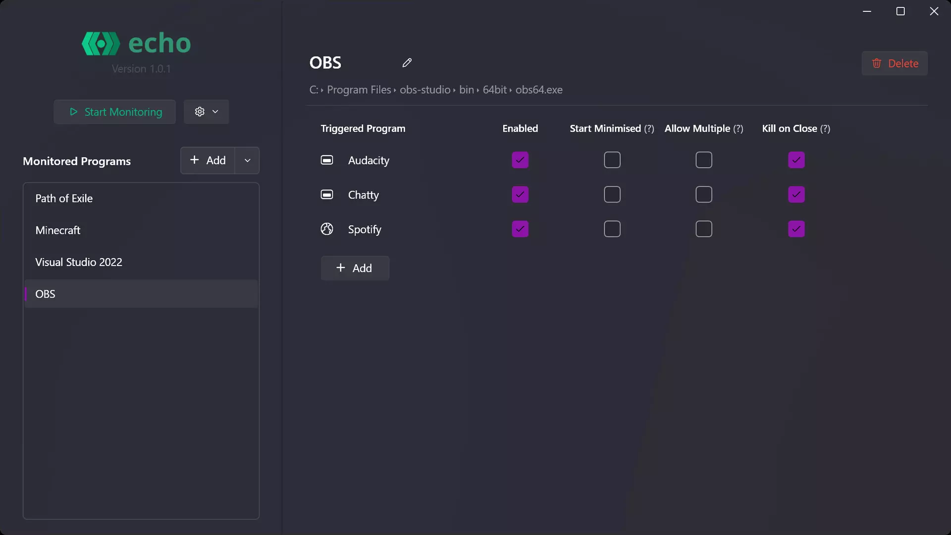
Task: Click the Triggered Program column header
Action: click(363, 129)
